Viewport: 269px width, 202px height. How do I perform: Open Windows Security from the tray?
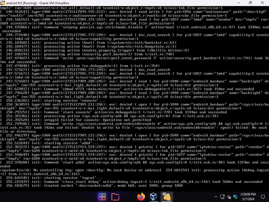coord(235,197)
